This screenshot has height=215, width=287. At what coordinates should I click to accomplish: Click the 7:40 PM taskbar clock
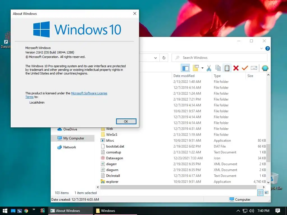tap(263, 211)
